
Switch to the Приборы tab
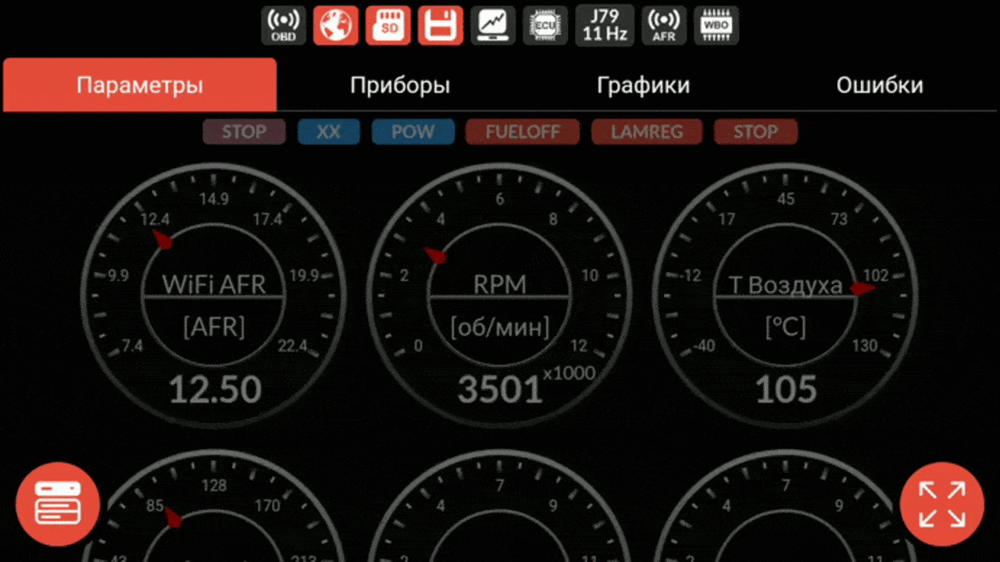click(400, 85)
